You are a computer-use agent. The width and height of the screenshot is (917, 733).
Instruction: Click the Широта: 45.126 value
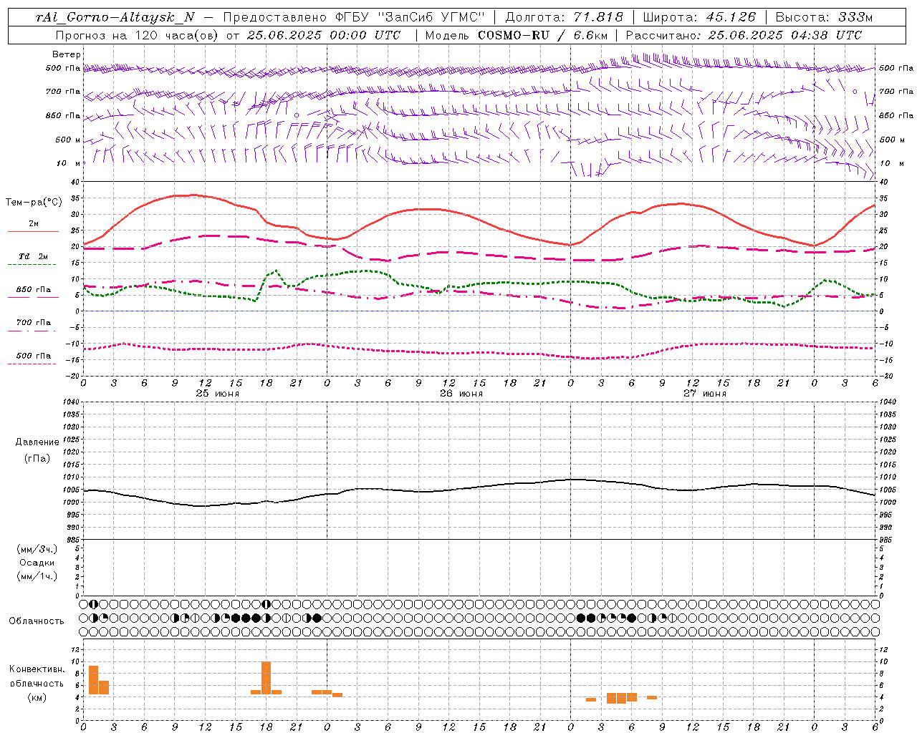(x=699, y=17)
